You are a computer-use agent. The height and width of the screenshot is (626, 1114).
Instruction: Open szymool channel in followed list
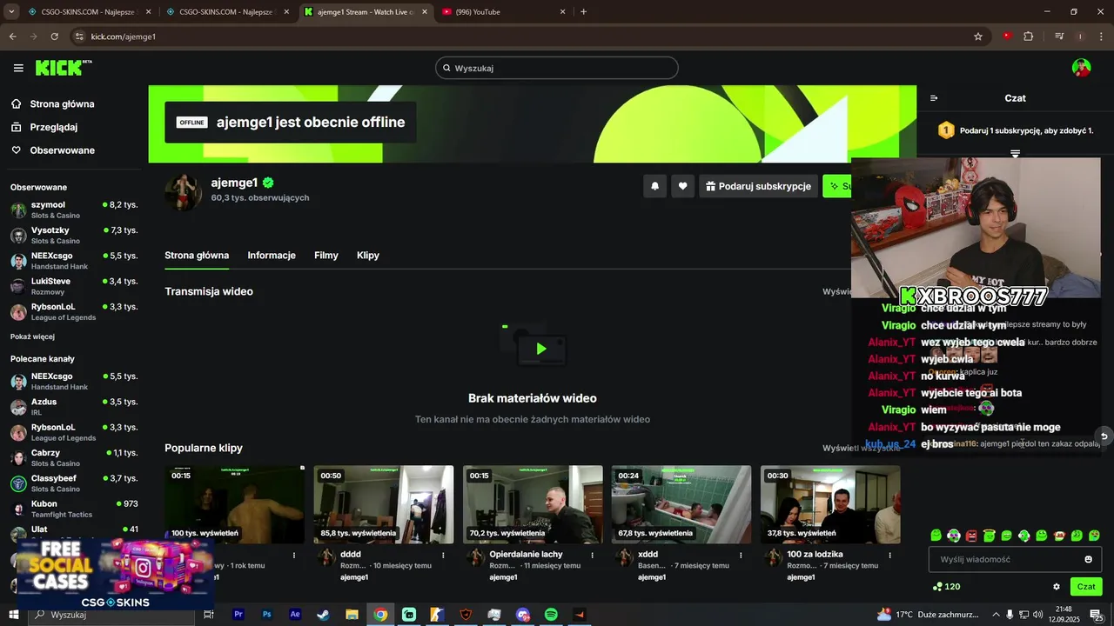coord(74,210)
